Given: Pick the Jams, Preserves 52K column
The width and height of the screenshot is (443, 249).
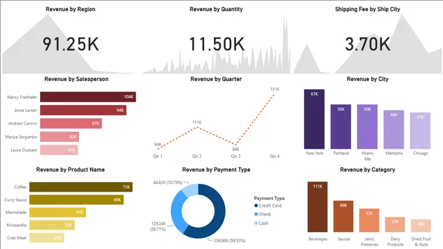Looking at the screenshot, I should (369, 221).
